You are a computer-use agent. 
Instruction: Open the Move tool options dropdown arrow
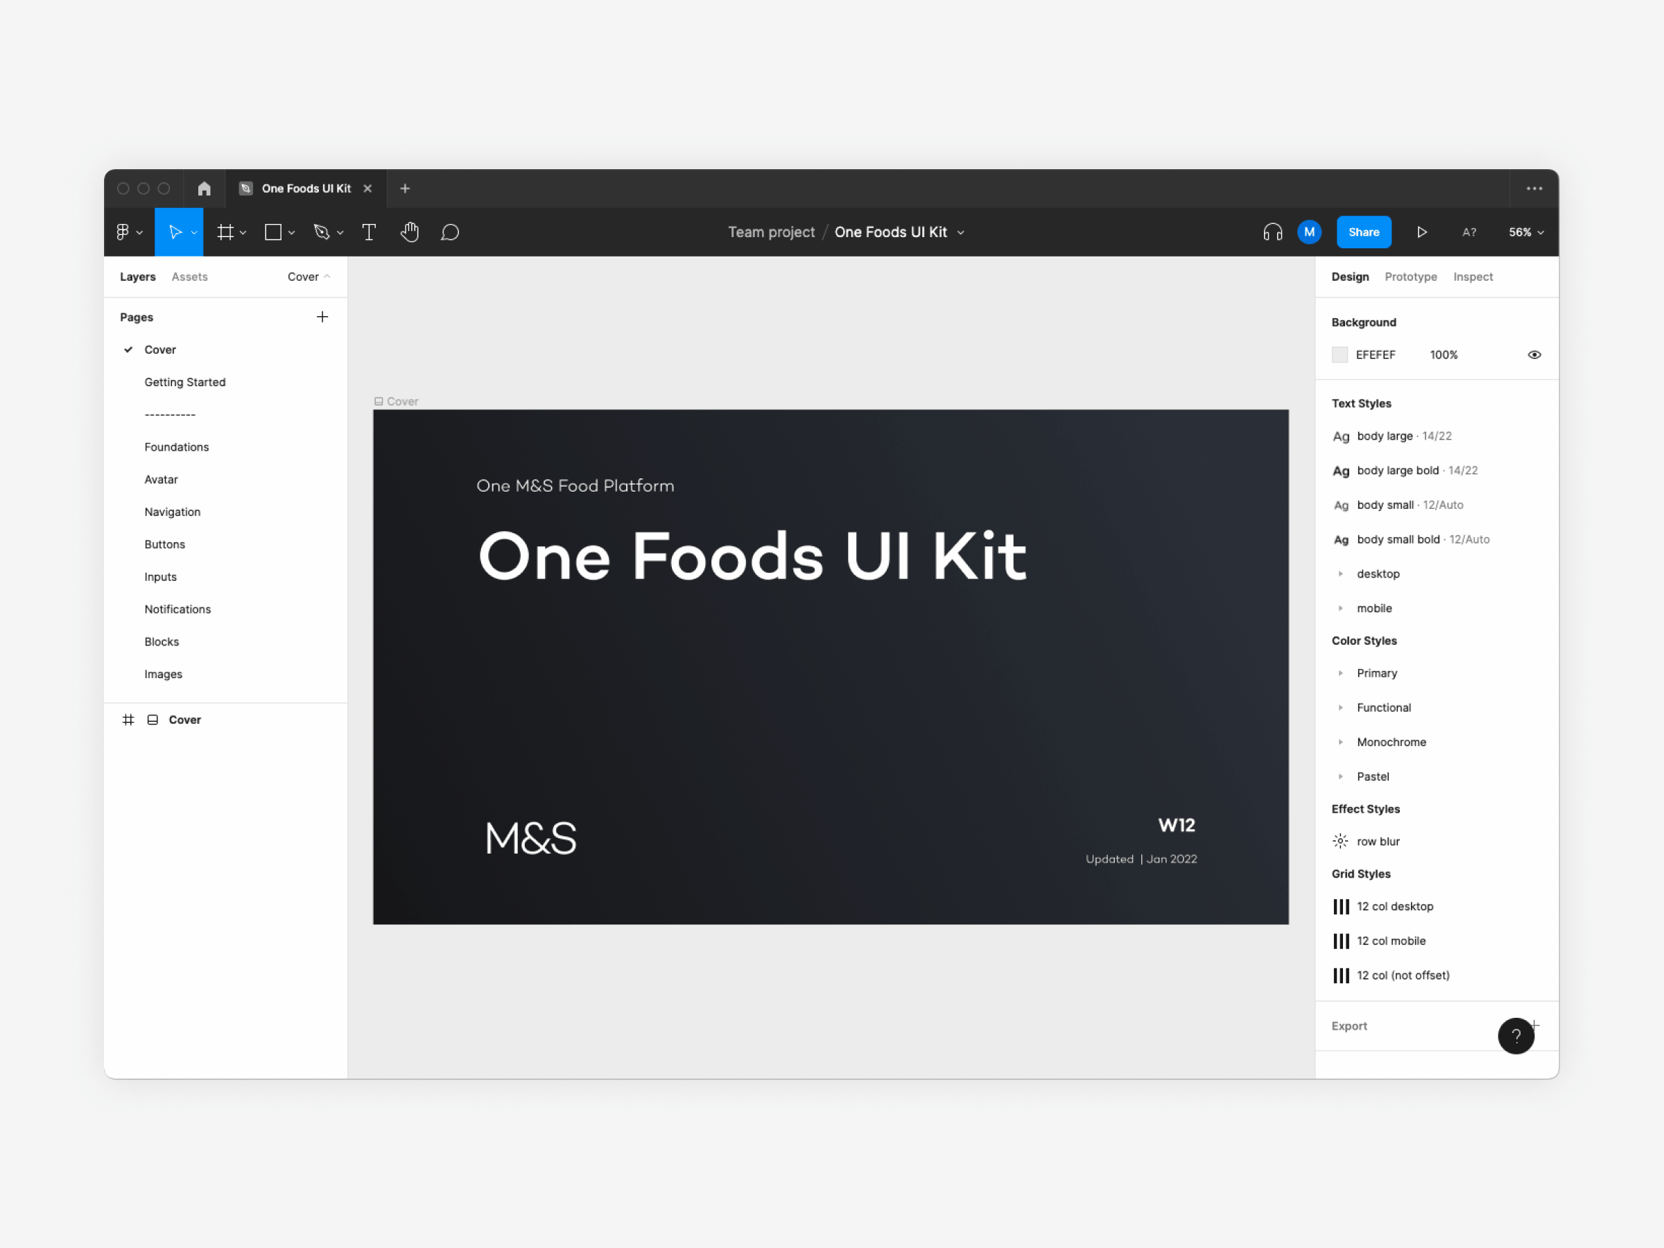pos(194,232)
